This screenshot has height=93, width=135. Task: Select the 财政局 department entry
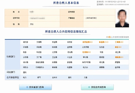click(55, 47)
